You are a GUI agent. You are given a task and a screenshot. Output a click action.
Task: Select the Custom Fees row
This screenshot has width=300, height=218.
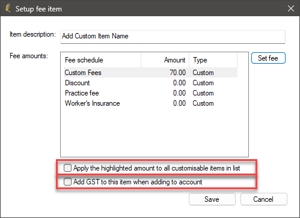pos(150,73)
